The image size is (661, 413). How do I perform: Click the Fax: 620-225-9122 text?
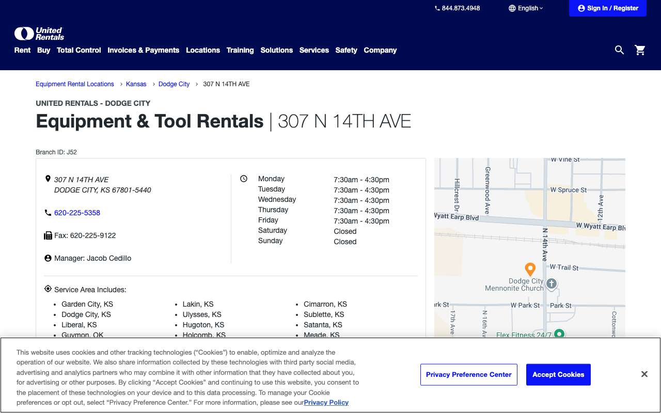tap(85, 235)
